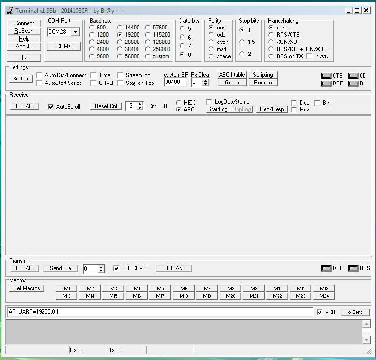376x360 pixels.
Task: Toggle the DTR indicator in Transmit
Action: (326, 268)
